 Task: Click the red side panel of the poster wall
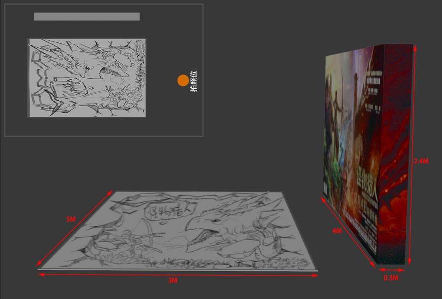click(395, 154)
